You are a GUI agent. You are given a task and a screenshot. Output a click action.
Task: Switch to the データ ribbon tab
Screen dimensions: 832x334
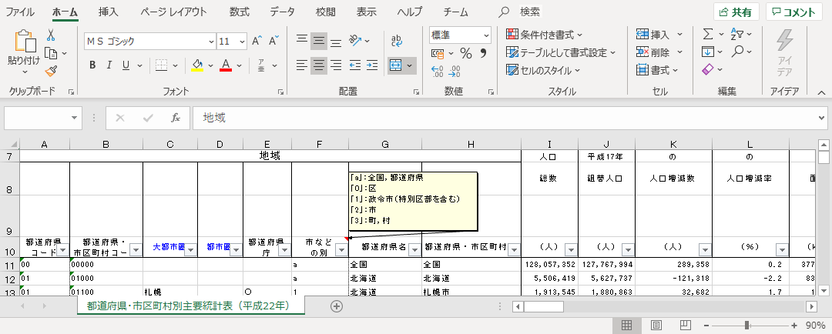(x=282, y=12)
